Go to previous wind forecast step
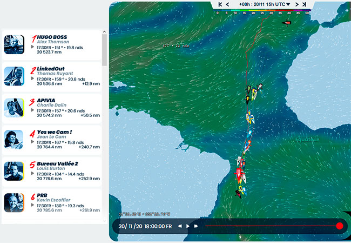The height and width of the screenshot is (243, 351). 227,4
